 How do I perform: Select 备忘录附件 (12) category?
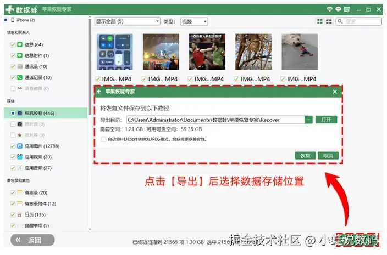click(41, 203)
